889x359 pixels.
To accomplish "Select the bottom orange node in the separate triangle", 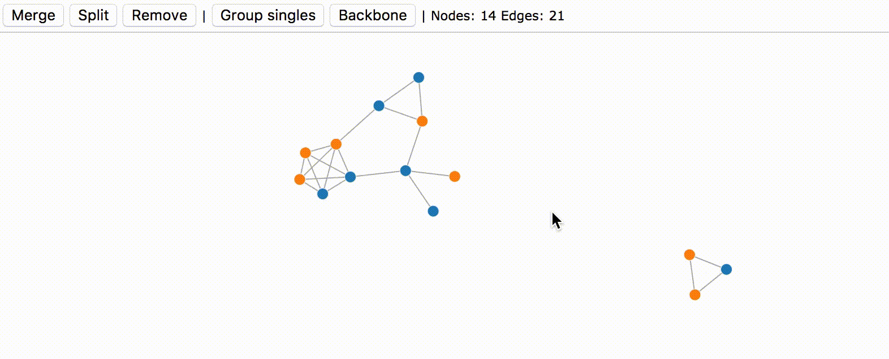I will click(695, 295).
